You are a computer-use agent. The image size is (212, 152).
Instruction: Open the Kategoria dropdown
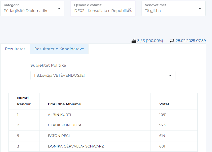[x=32, y=8]
